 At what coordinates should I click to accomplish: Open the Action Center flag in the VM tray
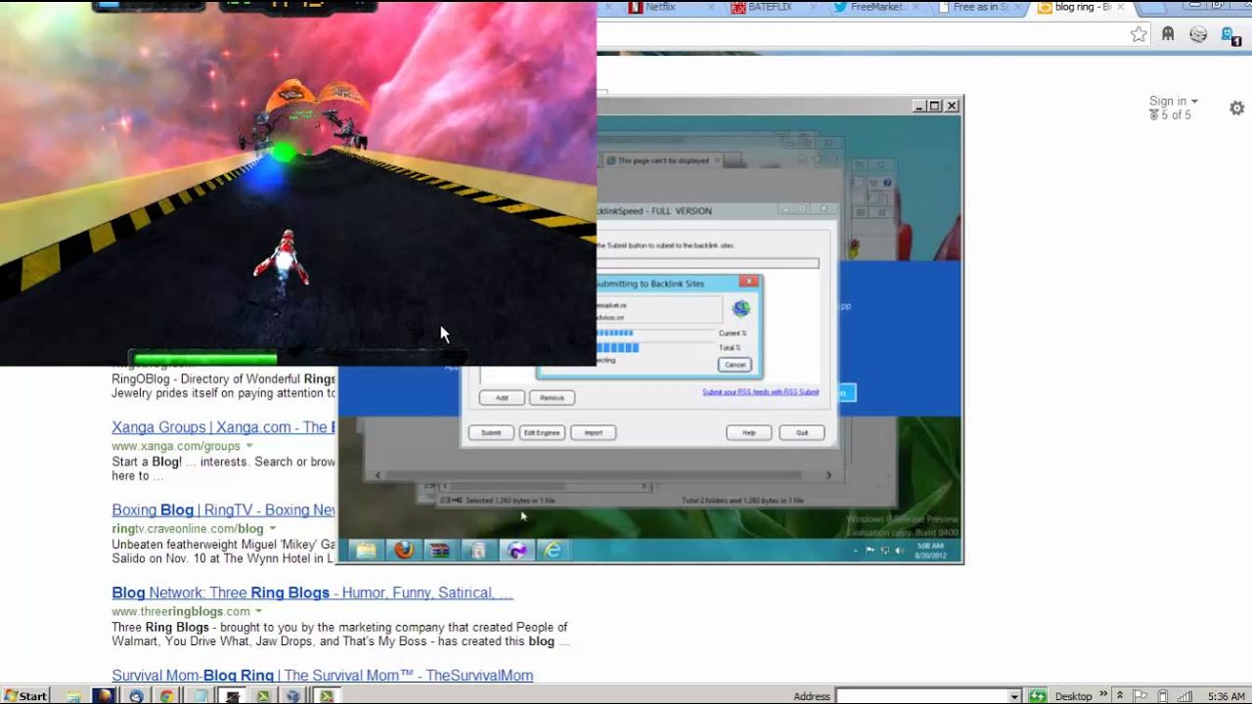click(870, 550)
